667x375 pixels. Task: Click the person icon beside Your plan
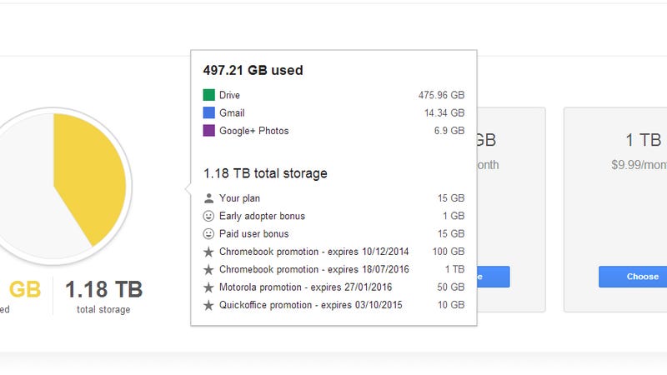pos(208,198)
